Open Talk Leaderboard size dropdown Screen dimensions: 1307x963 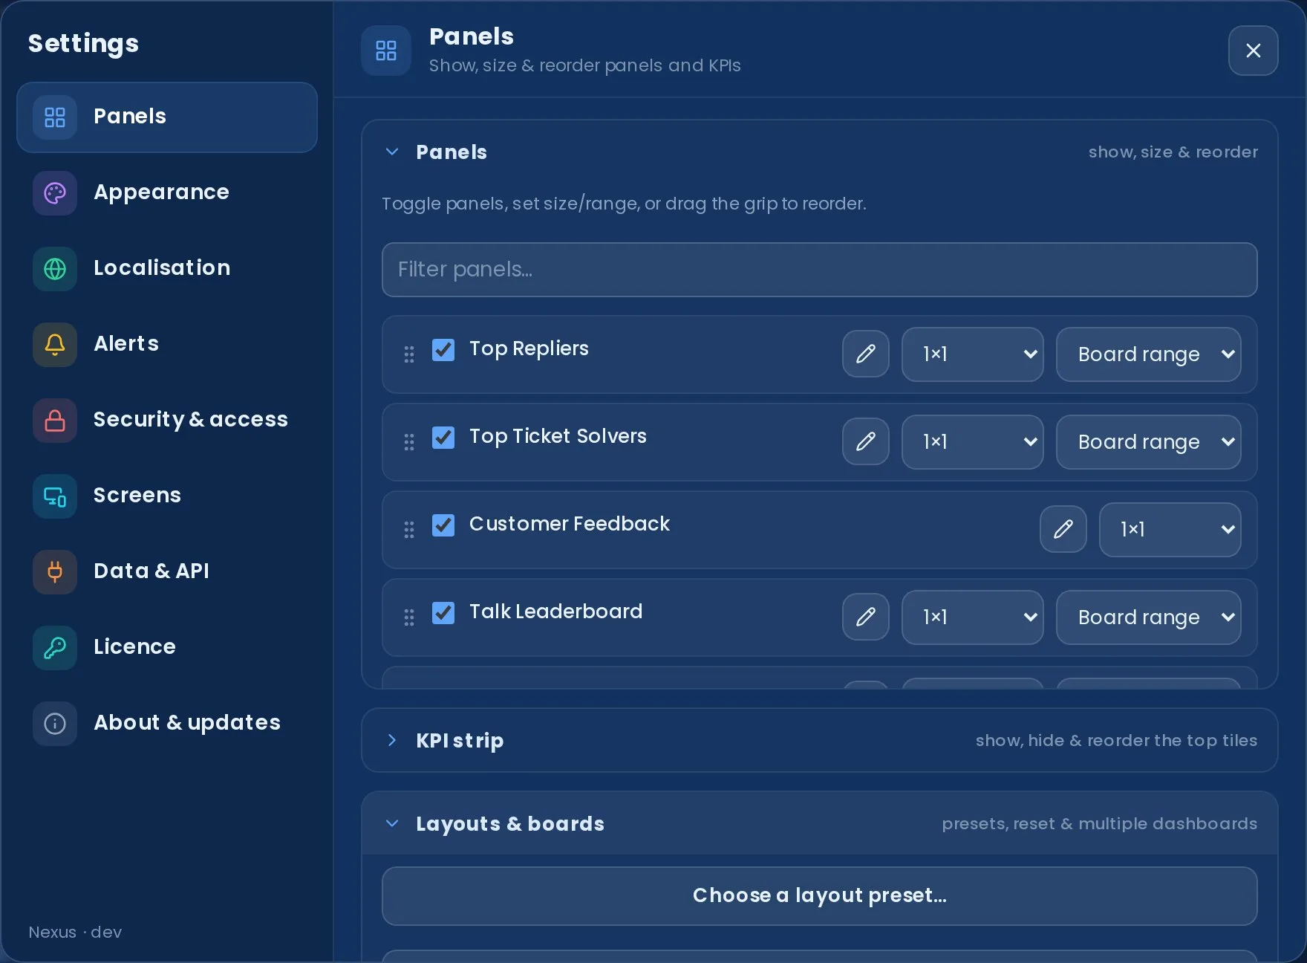pos(973,617)
